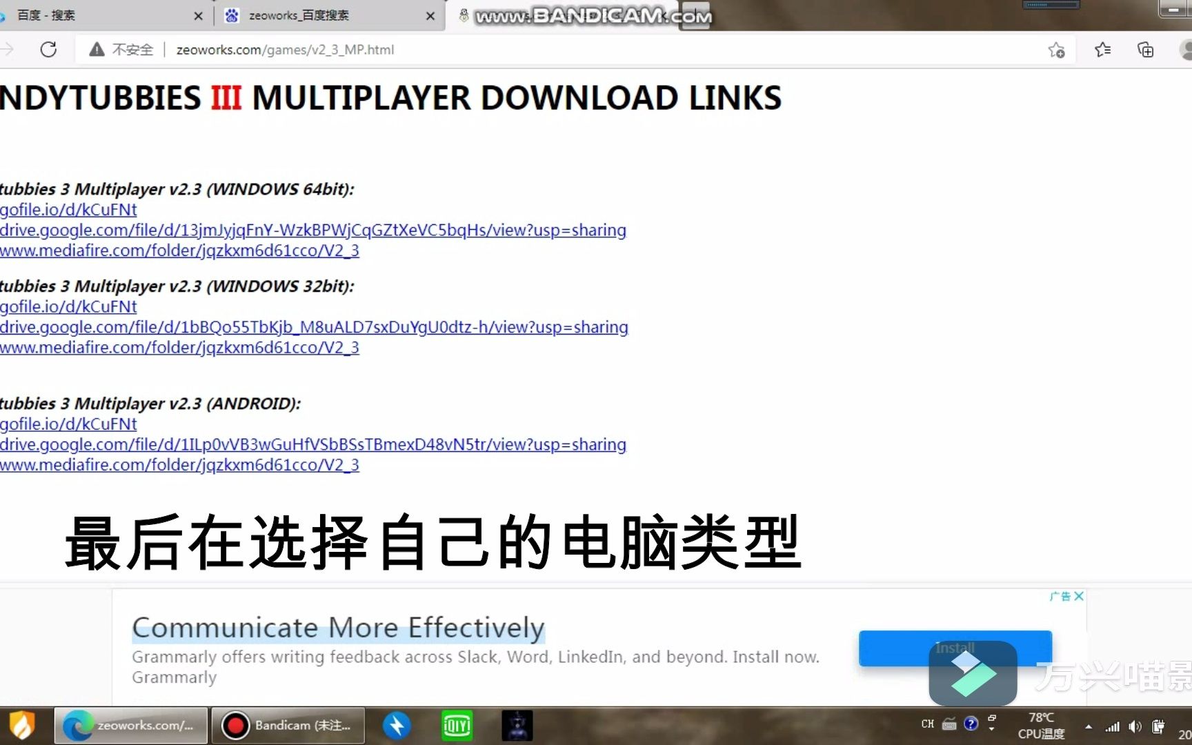Open the iQIYI taskbar icon

(x=457, y=726)
